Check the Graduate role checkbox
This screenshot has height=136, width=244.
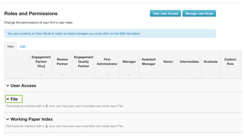click(210, 75)
